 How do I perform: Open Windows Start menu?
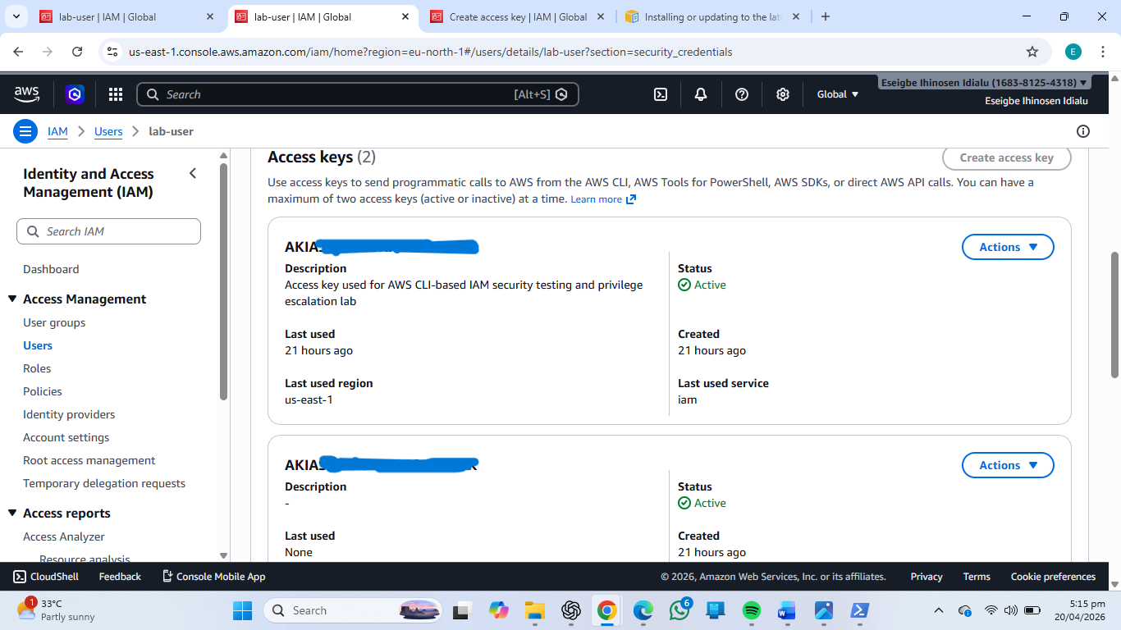(243, 610)
